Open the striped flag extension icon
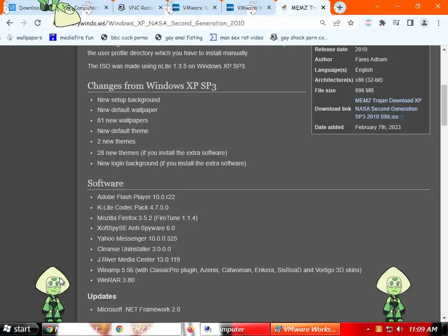The height and width of the screenshot is (336, 448). tap(368, 23)
